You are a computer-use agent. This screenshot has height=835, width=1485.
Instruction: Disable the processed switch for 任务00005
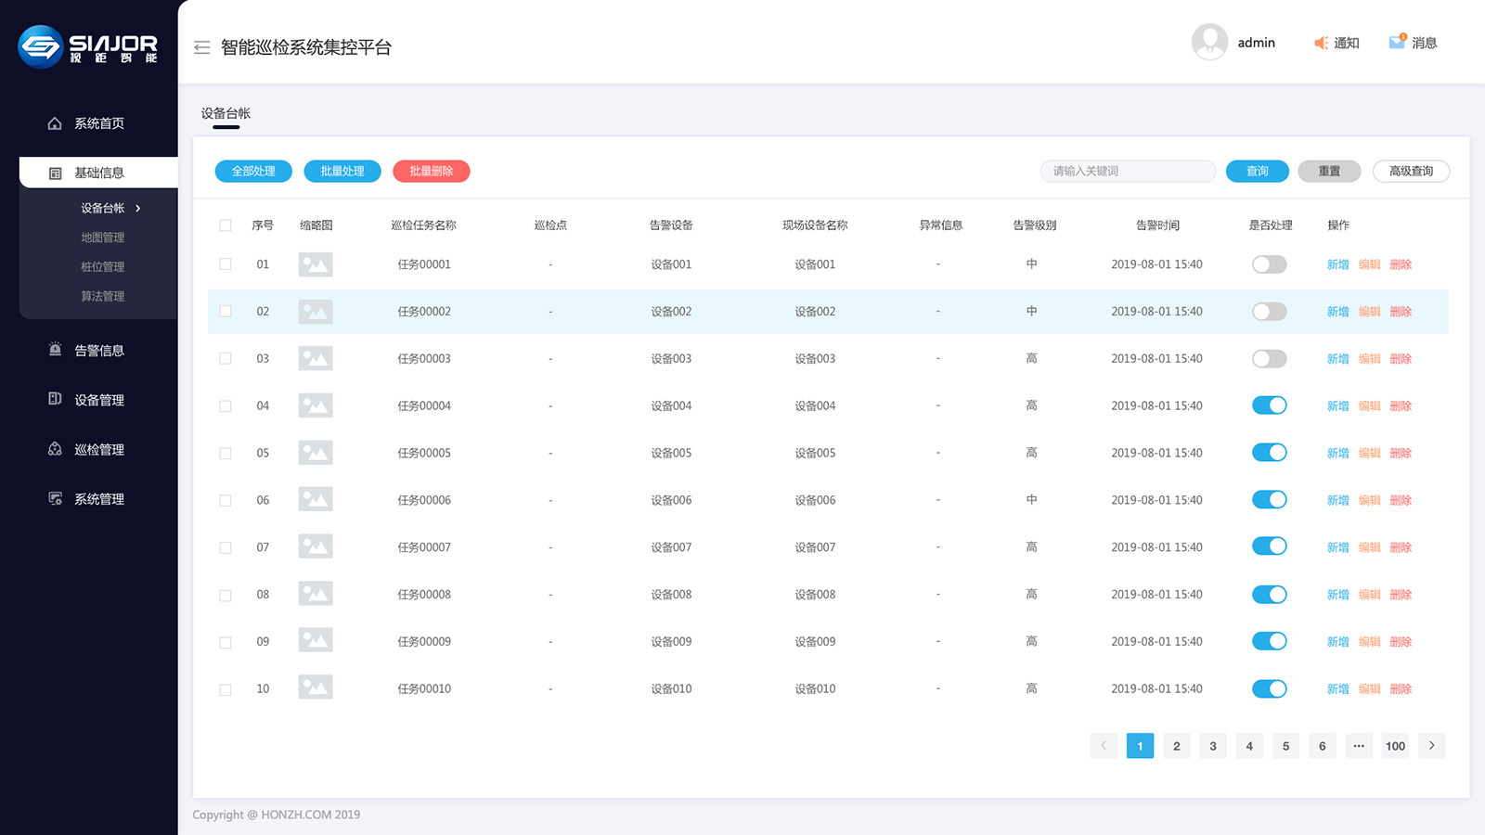click(1269, 453)
